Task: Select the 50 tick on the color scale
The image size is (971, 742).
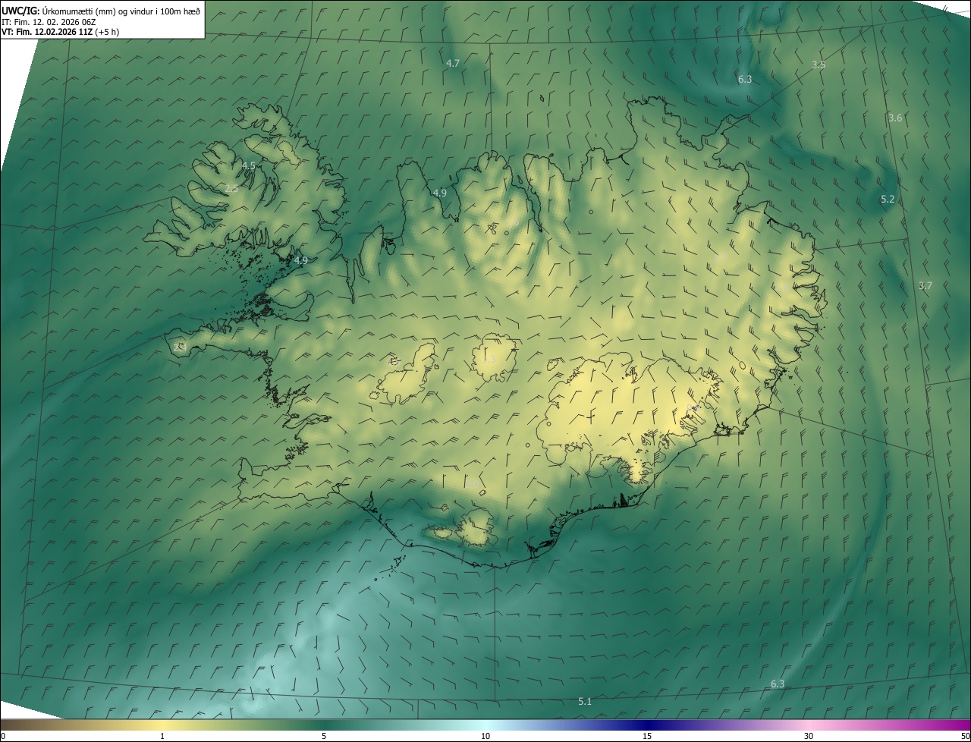Action: tap(965, 736)
